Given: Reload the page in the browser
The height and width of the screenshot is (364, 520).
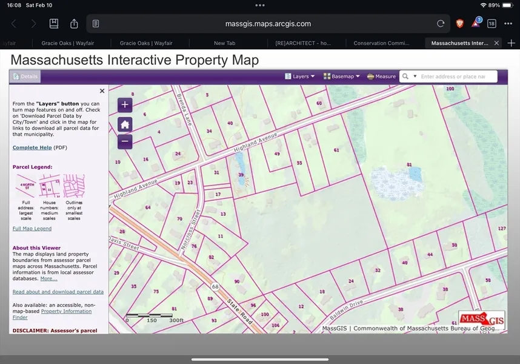Looking at the screenshot, I should (x=441, y=24).
